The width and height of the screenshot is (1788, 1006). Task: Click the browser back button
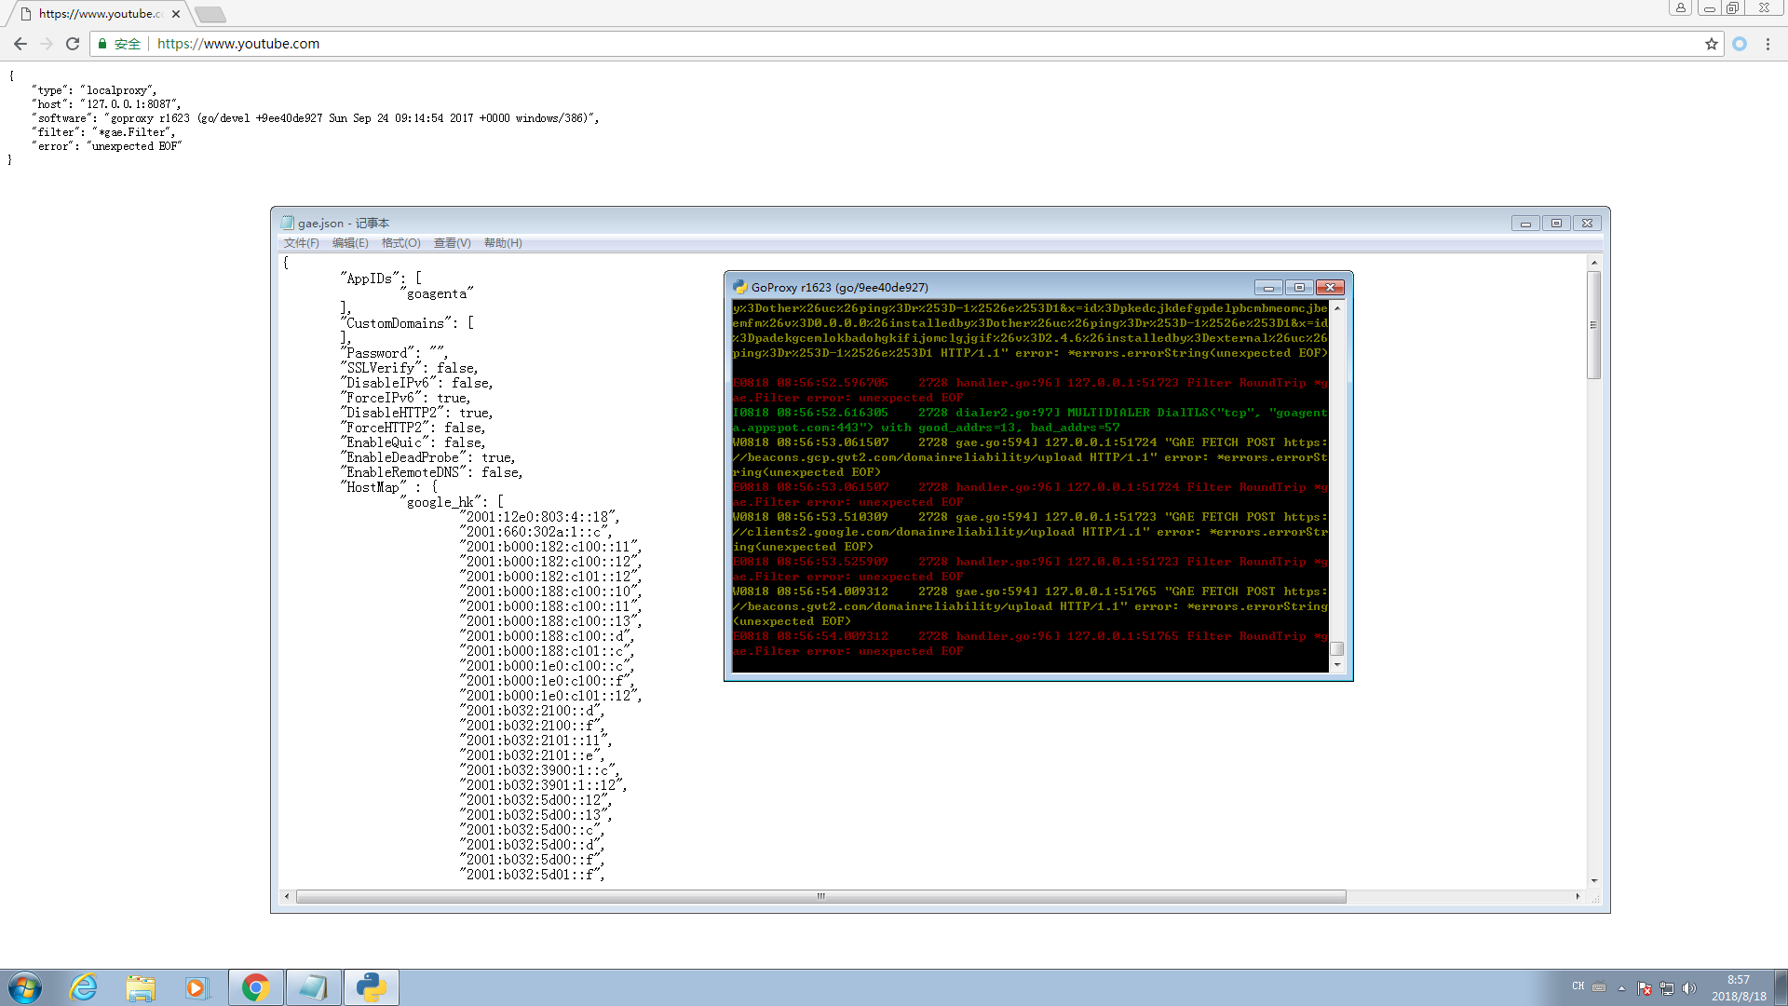(x=20, y=44)
